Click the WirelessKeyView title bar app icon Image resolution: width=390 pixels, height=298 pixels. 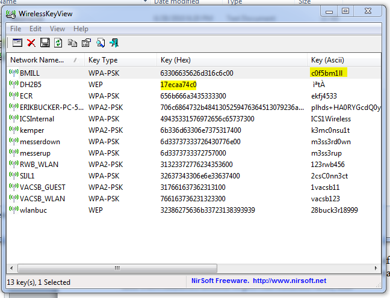11,14
